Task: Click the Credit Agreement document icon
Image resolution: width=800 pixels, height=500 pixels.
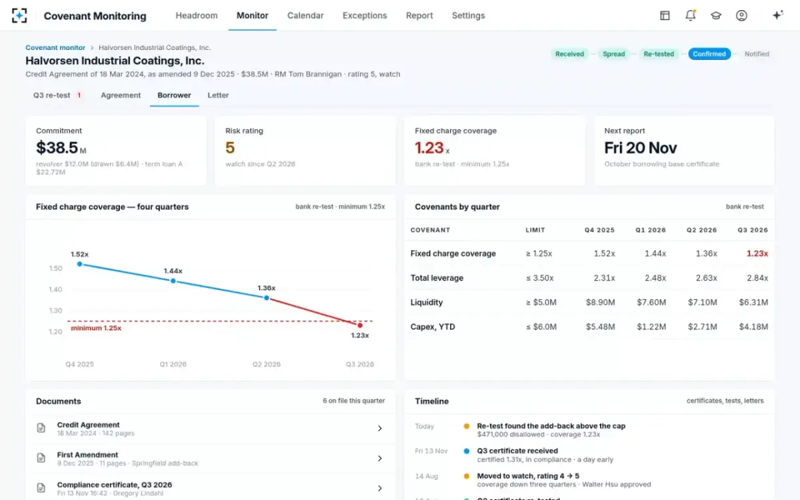Action: 41,428
